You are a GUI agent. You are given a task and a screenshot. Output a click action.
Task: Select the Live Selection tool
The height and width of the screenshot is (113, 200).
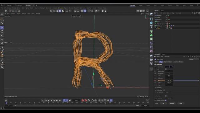(x=2, y=19)
